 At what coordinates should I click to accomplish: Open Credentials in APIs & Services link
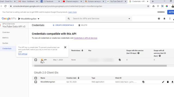click(85, 38)
